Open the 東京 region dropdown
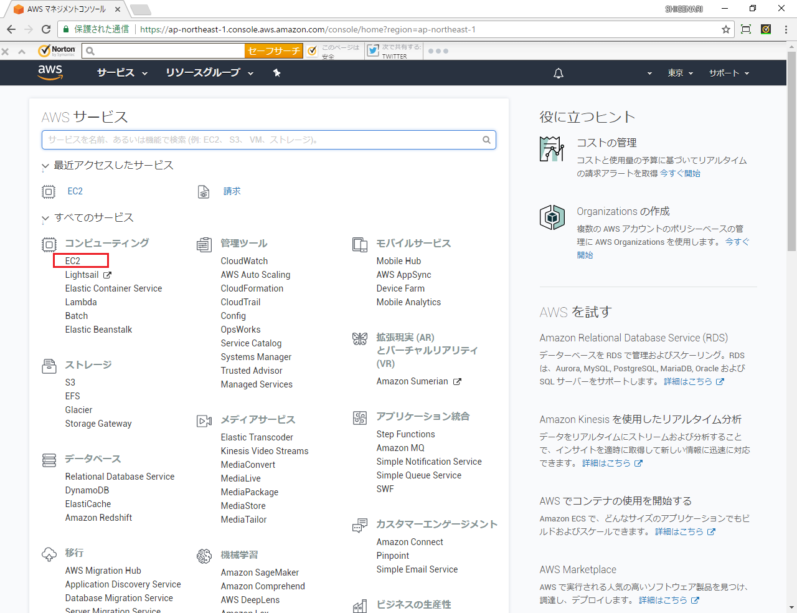Screen dimensions: 797x613 click(x=680, y=73)
